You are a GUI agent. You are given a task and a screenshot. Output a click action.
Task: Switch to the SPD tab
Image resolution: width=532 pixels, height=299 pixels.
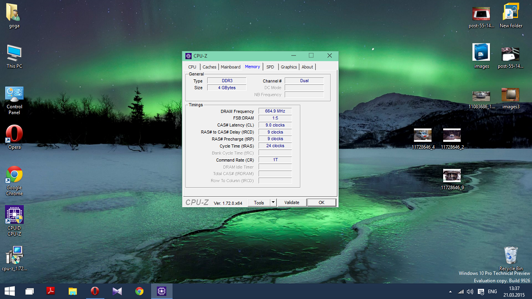point(270,67)
